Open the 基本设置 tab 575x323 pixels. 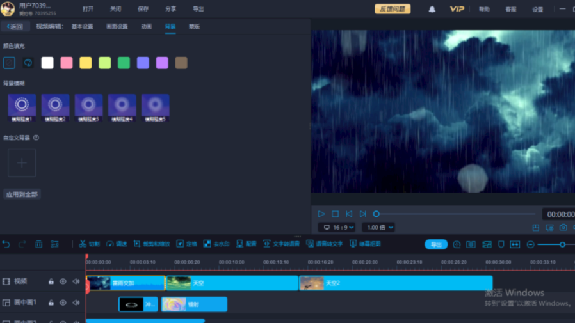coord(82,27)
